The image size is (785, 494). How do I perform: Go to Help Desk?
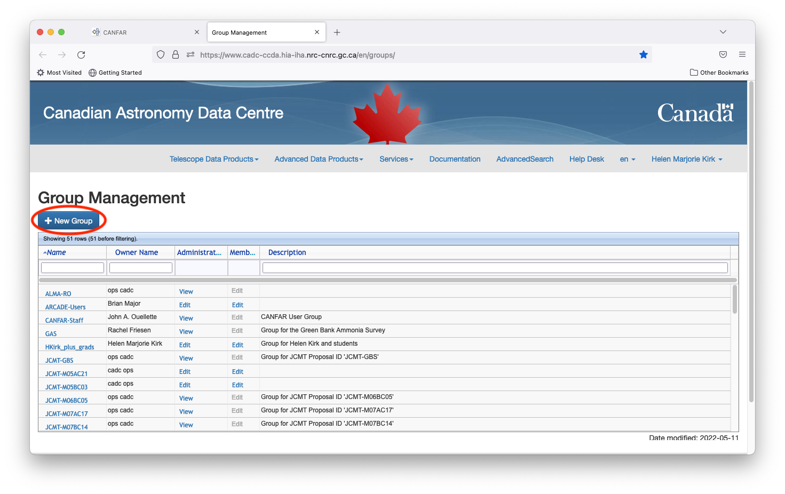(x=586, y=159)
